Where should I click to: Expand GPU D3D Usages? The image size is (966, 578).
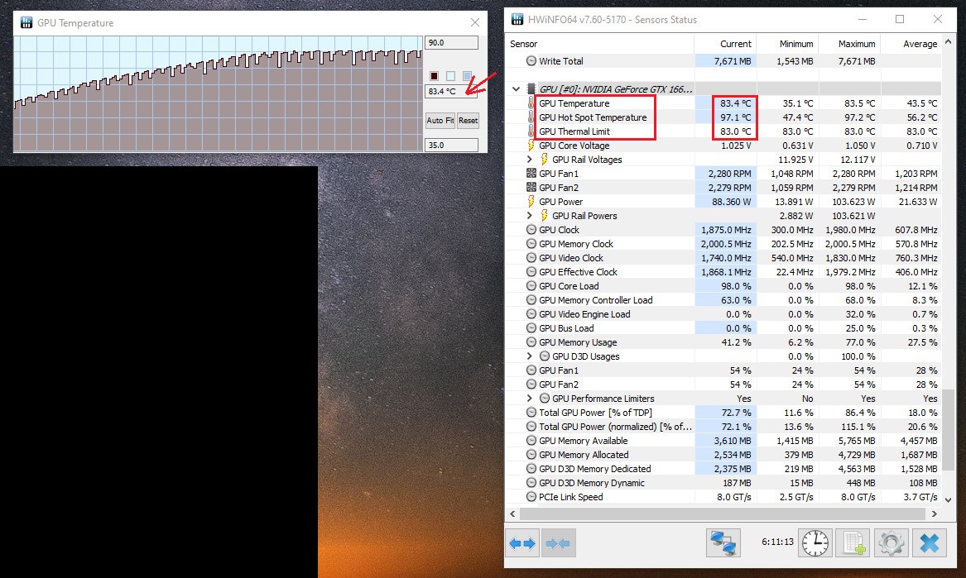[529, 356]
